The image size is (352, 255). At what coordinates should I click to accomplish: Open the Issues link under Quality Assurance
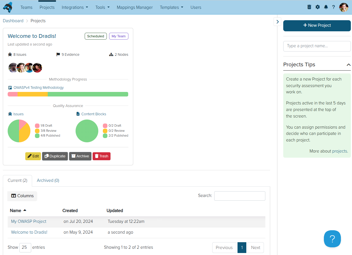pos(18,114)
